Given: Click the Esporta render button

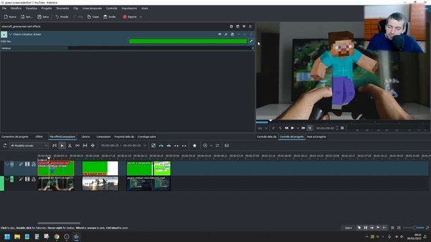Looking at the screenshot, I should pos(130,17).
